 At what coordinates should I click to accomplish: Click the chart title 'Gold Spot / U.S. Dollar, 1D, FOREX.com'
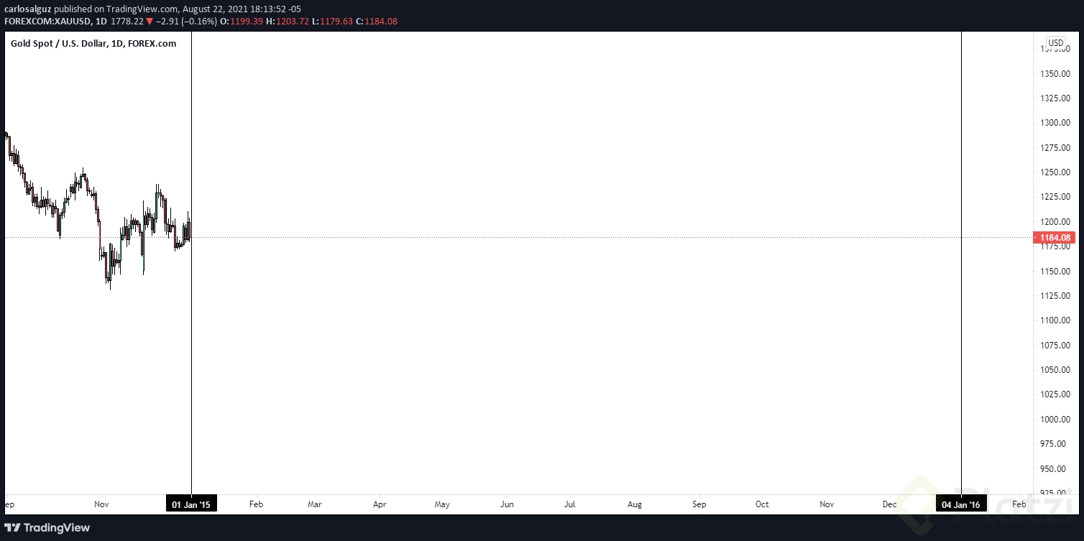pyautogui.click(x=93, y=44)
